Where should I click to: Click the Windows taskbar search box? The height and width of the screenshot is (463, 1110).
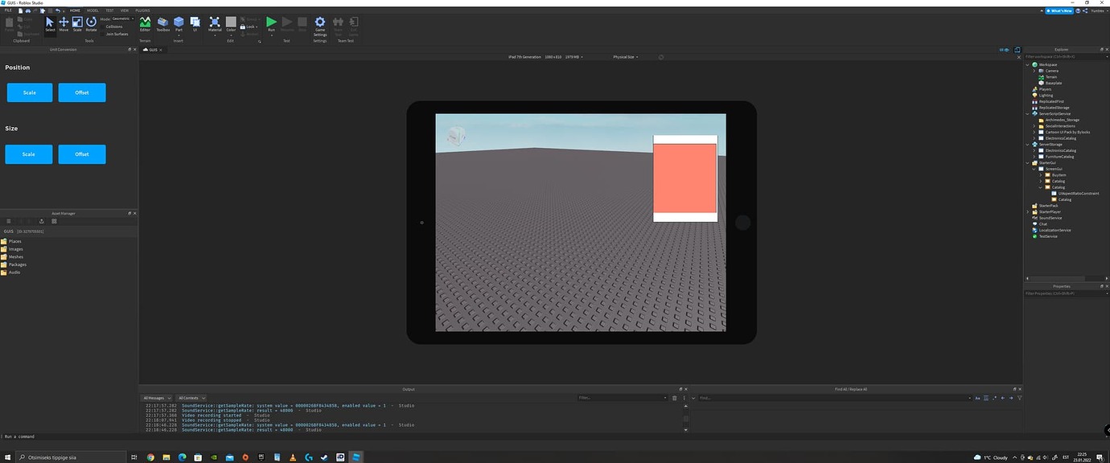70,457
